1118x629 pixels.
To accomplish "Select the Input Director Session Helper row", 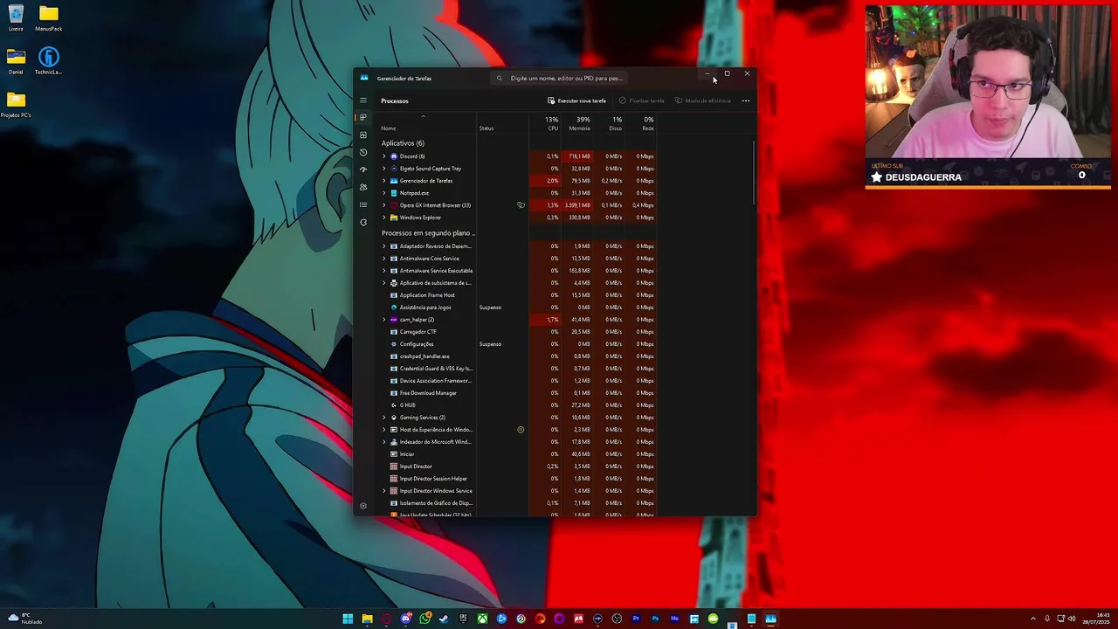I will [x=517, y=479].
